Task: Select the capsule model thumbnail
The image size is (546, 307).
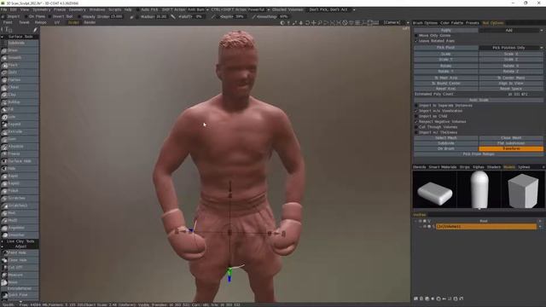Action: point(479,189)
